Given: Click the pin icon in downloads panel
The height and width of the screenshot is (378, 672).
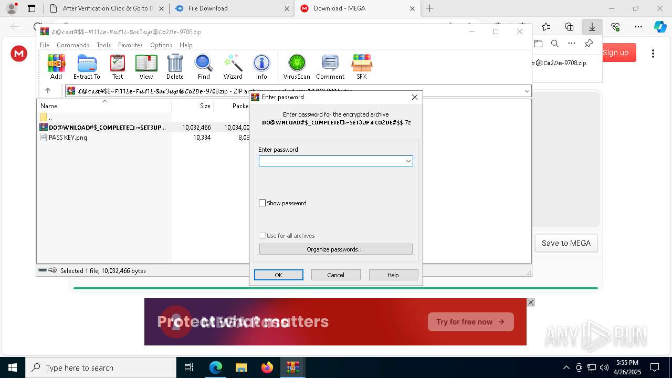Looking at the screenshot, I should 589,44.
